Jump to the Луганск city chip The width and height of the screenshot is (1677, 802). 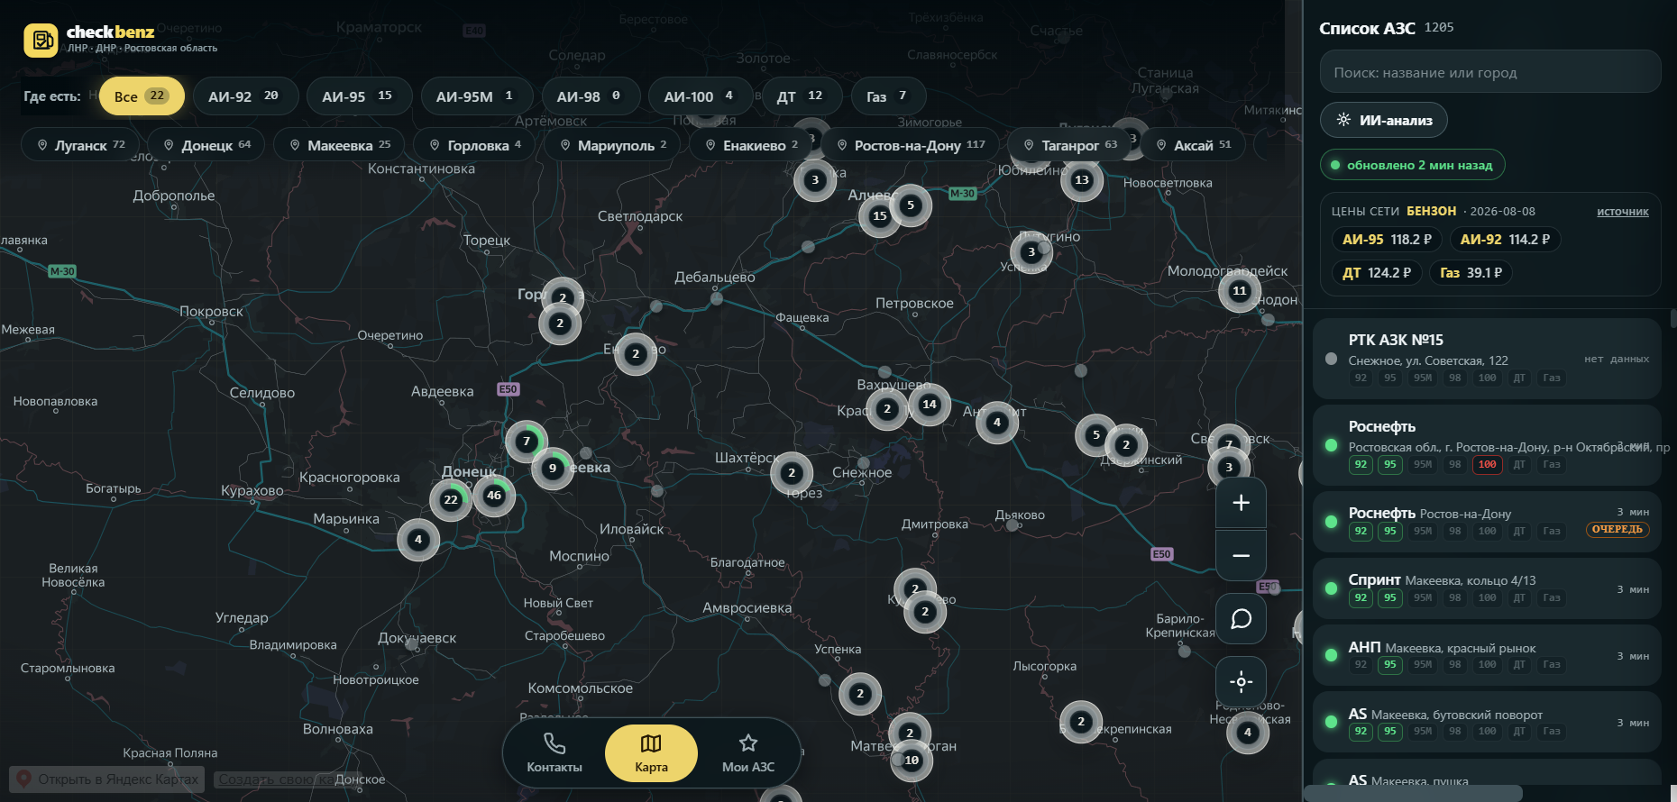point(80,145)
